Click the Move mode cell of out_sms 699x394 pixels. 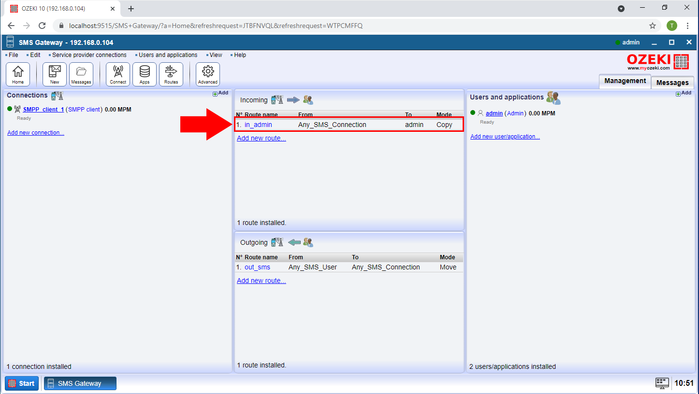(x=448, y=267)
